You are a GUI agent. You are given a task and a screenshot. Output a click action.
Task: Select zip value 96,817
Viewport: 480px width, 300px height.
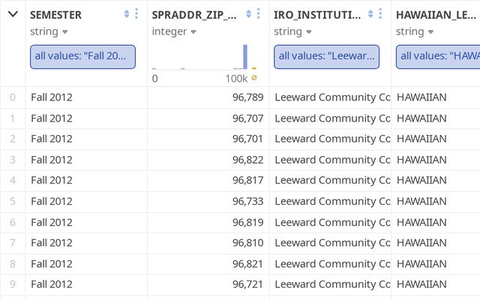click(247, 180)
